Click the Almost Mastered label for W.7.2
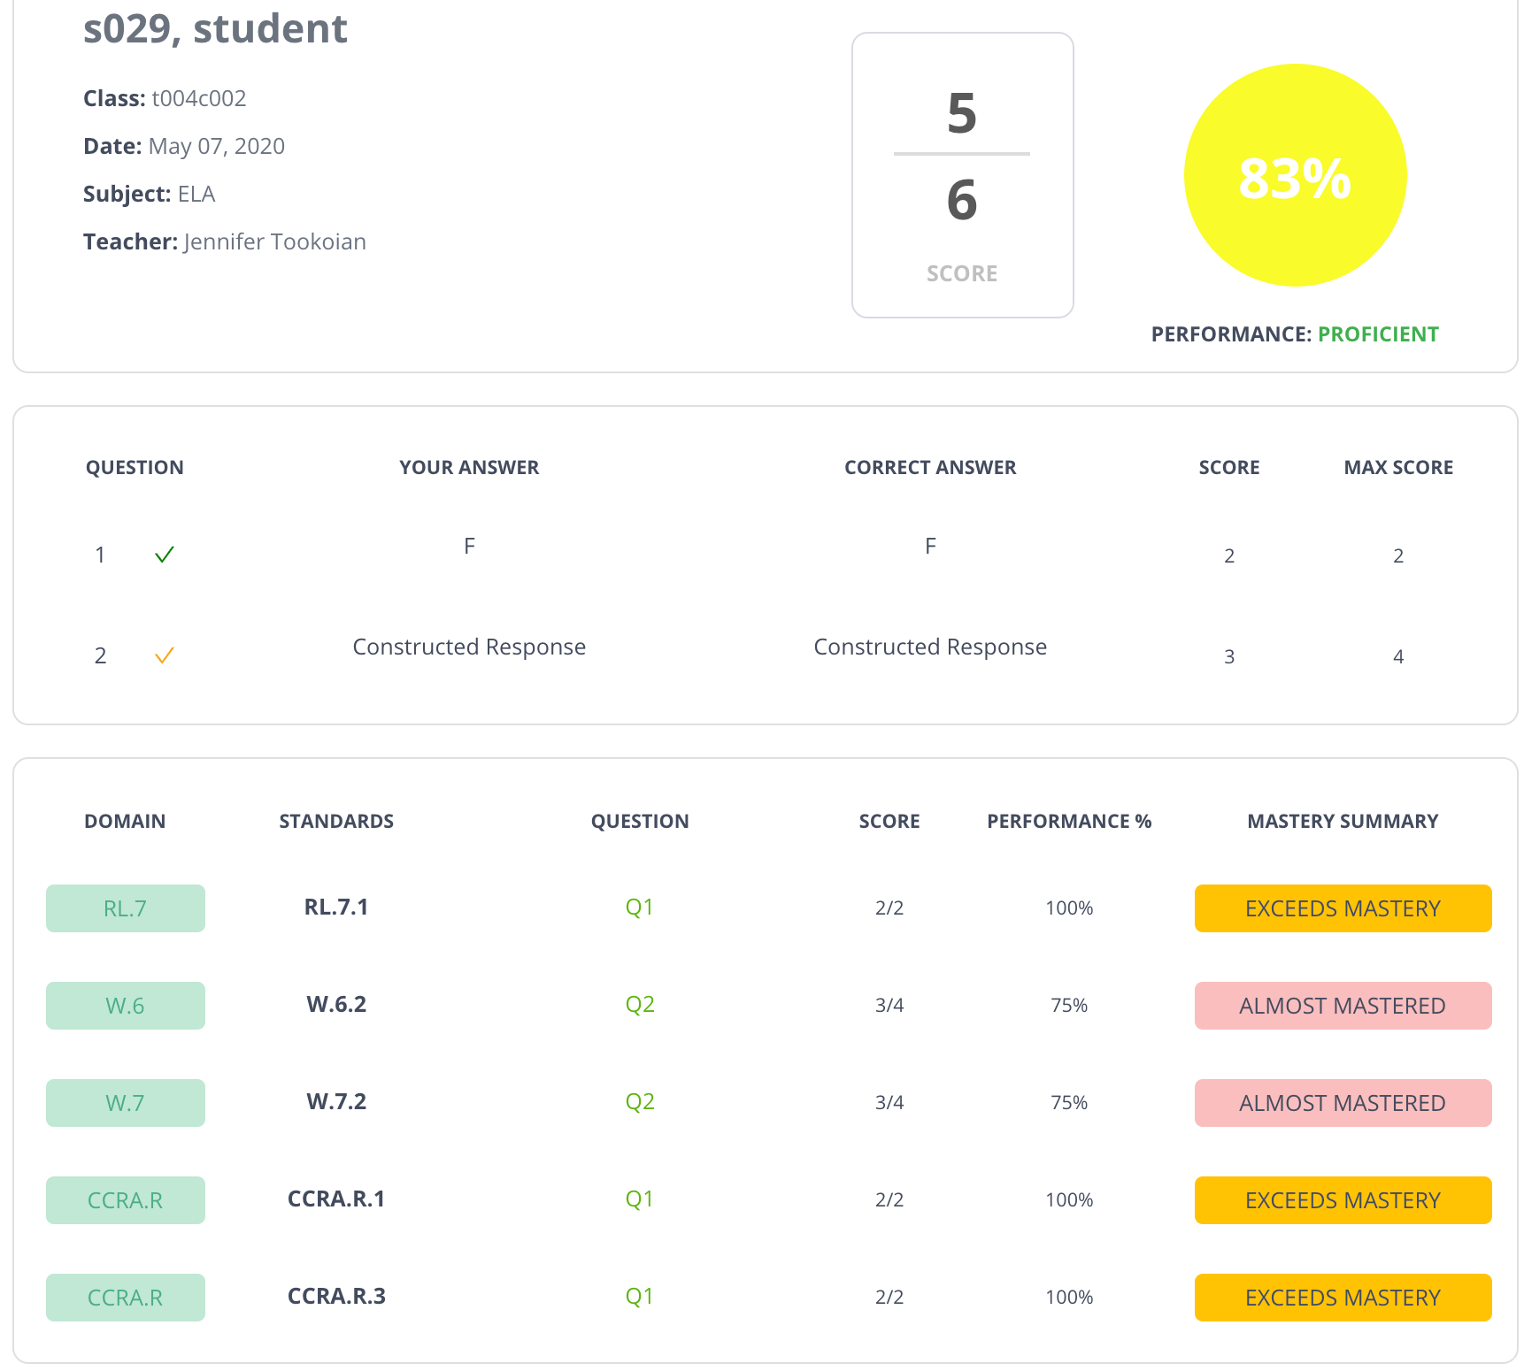This screenshot has height=1371, width=1524. click(x=1343, y=1103)
